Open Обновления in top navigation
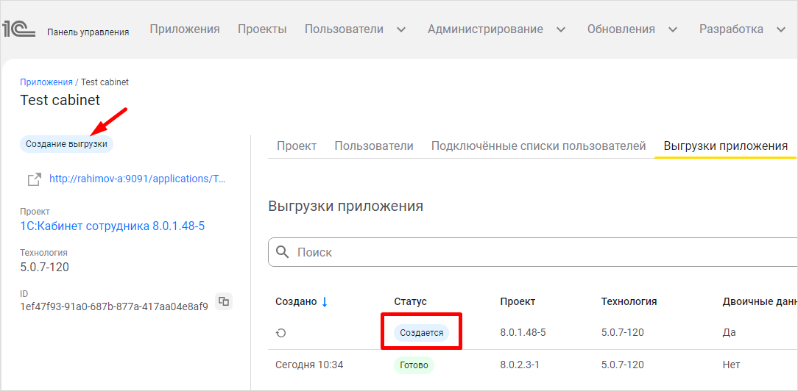This screenshot has width=798, height=391. [x=621, y=29]
